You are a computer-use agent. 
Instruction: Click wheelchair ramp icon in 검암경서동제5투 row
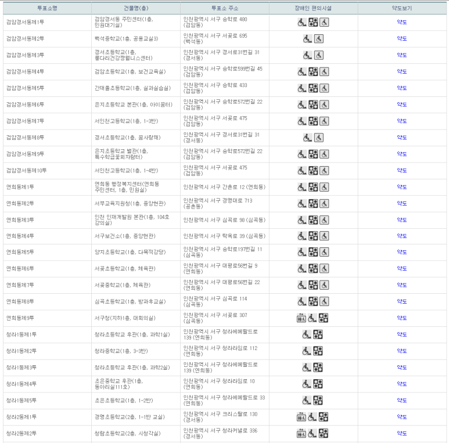click(302, 88)
